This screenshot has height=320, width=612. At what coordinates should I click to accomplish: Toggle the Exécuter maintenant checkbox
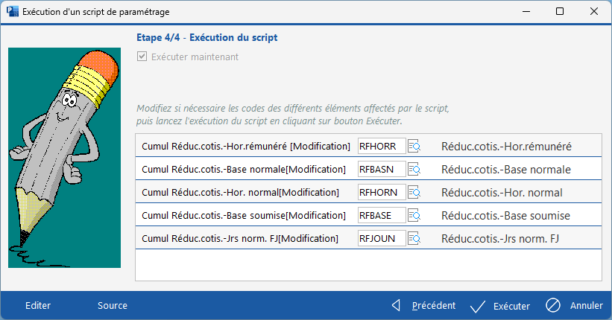pos(142,57)
